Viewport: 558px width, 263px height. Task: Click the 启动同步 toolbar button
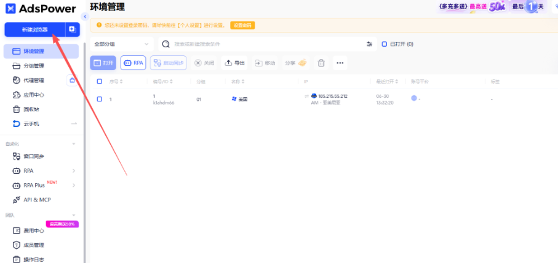click(169, 63)
